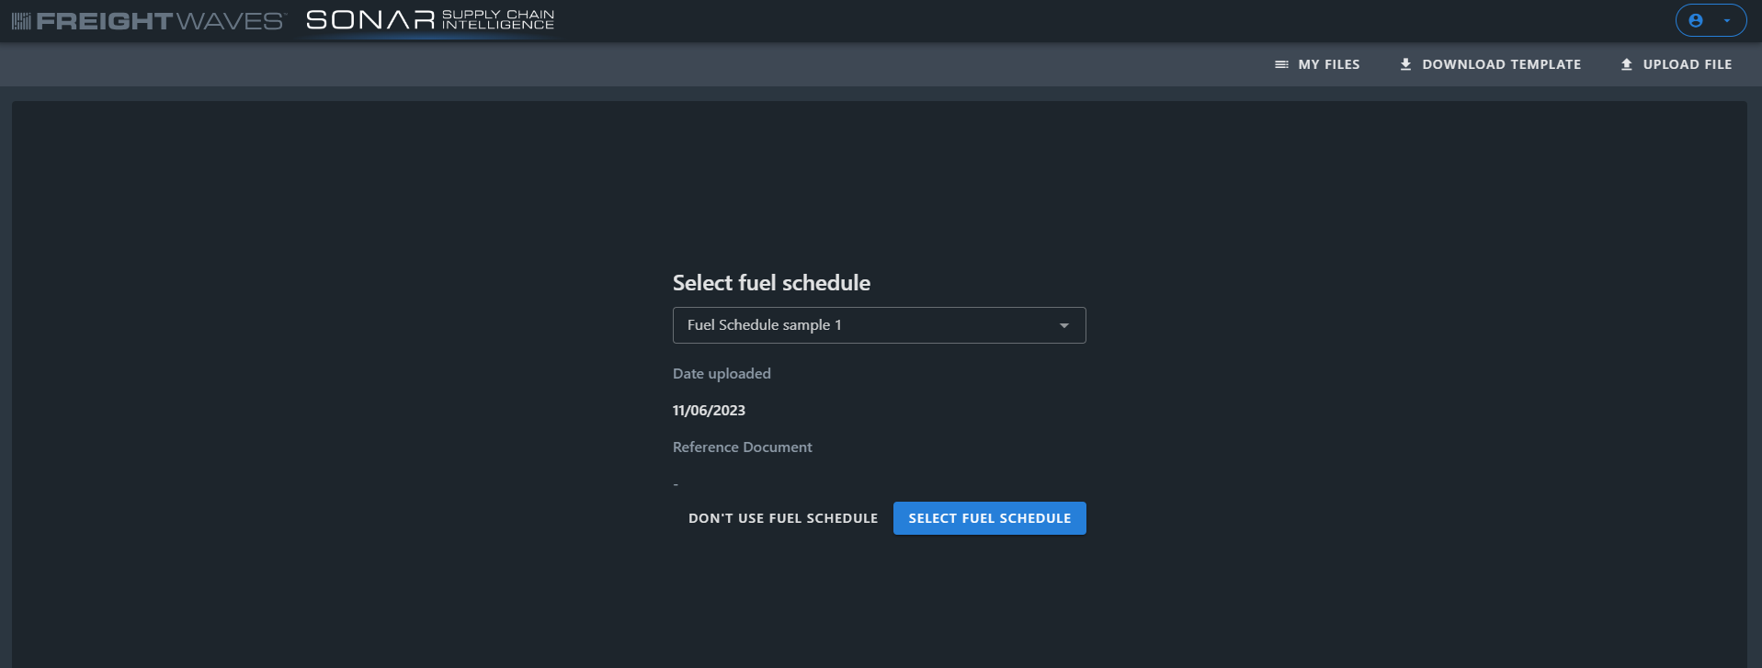Image resolution: width=1762 pixels, height=668 pixels.
Task: Click the 11/06/2023 upload date value
Action: click(x=709, y=411)
